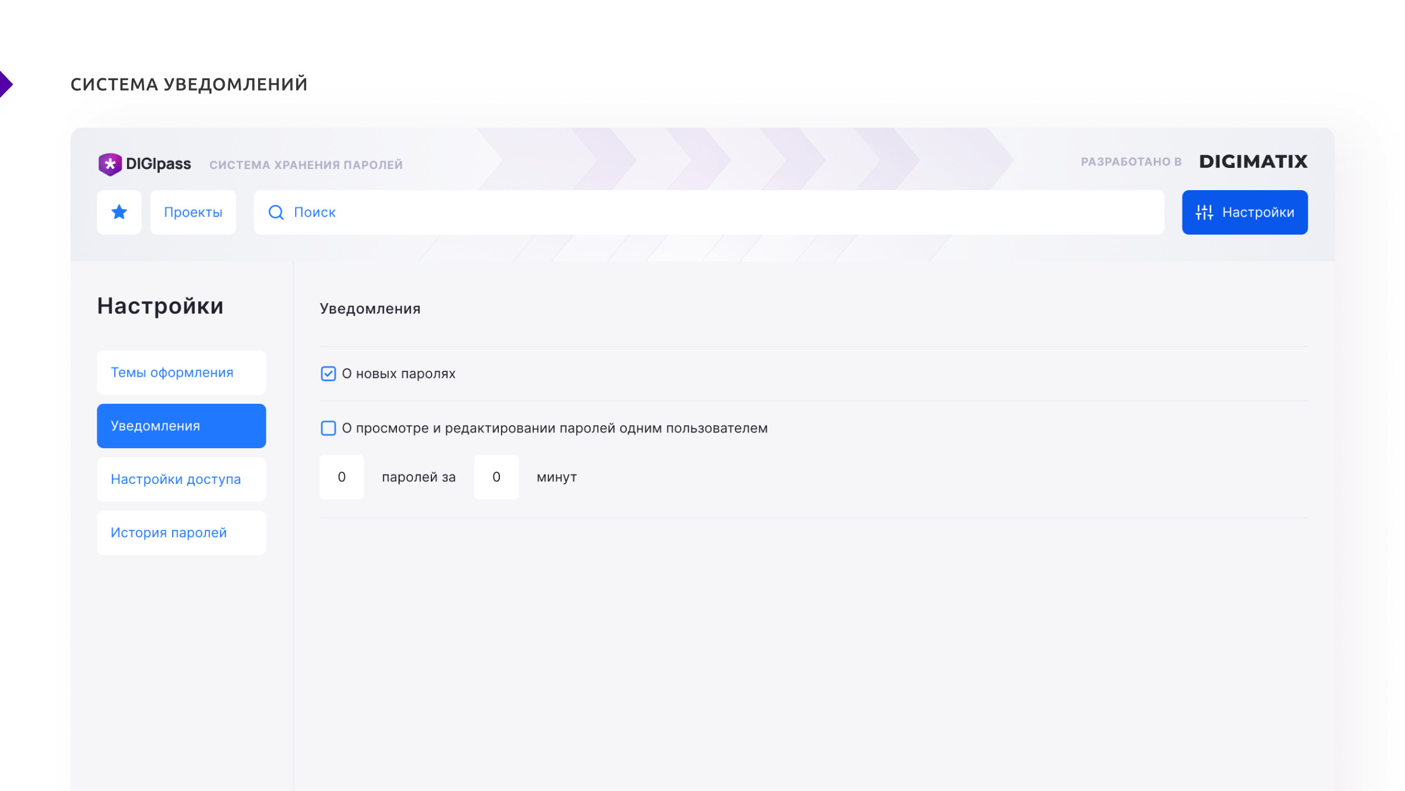Image resolution: width=1405 pixels, height=791 pixels.
Task: Toggle 'О просмотре и редактировании паролей' checkbox
Action: 328,428
